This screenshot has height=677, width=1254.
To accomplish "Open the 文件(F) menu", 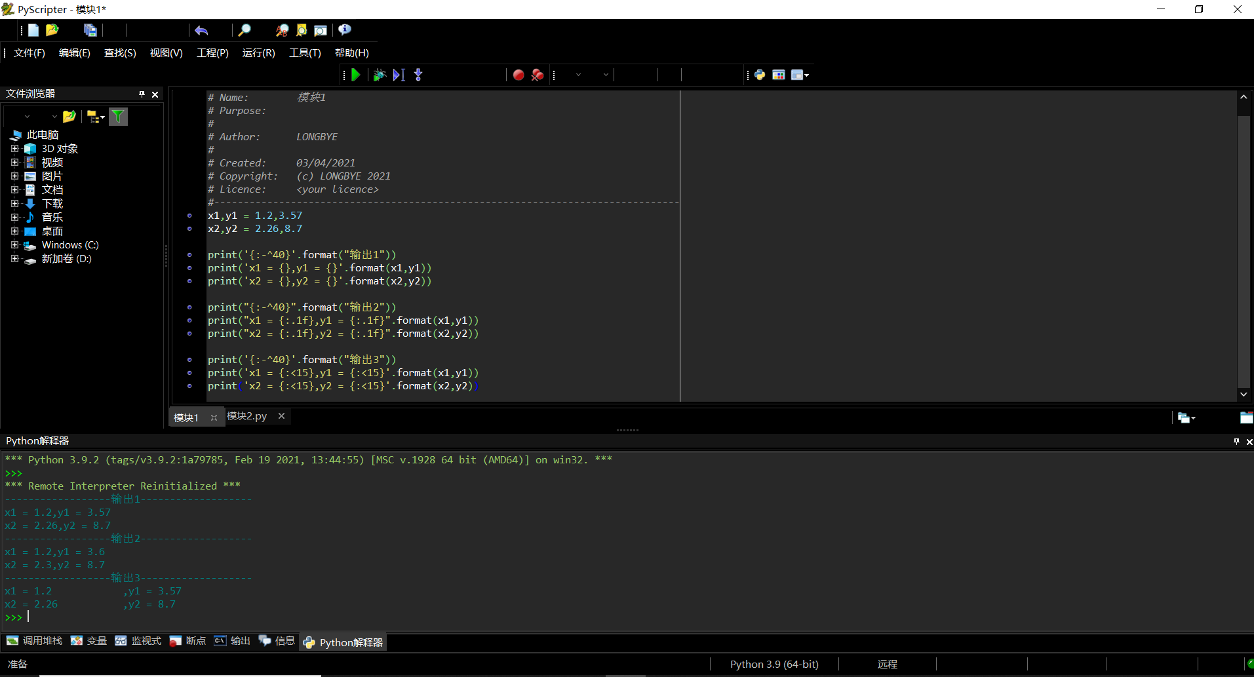I will 29,53.
